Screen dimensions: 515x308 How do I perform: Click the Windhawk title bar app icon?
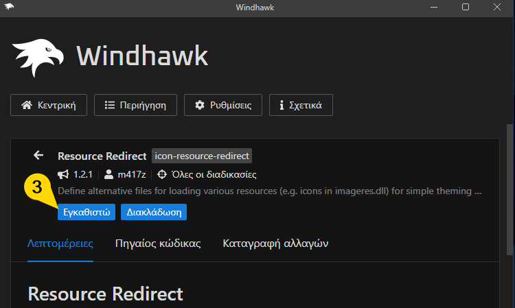9,7
